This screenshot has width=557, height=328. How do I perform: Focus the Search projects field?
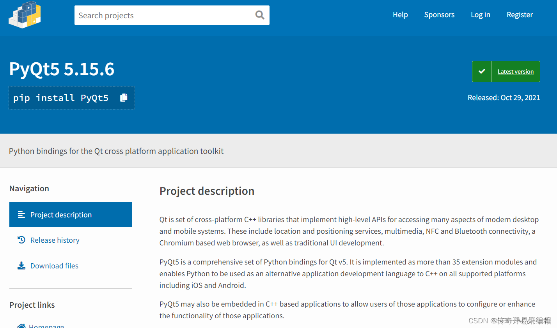point(172,15)
